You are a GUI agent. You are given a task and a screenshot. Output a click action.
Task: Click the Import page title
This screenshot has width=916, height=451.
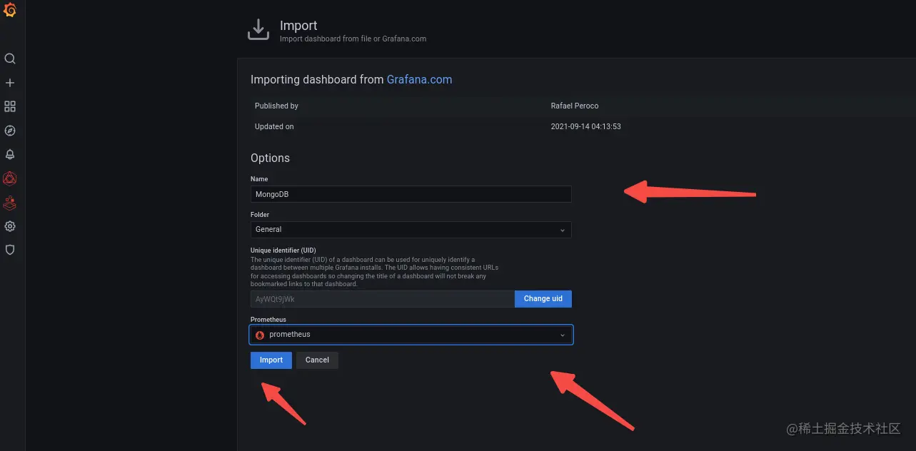(x=298, y=26)
